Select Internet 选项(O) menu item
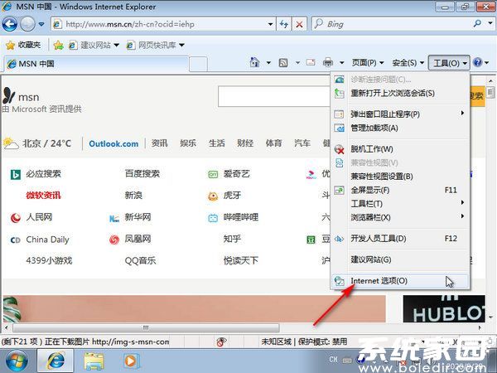This screenshot has width=497, height=373. pos(400,281)
